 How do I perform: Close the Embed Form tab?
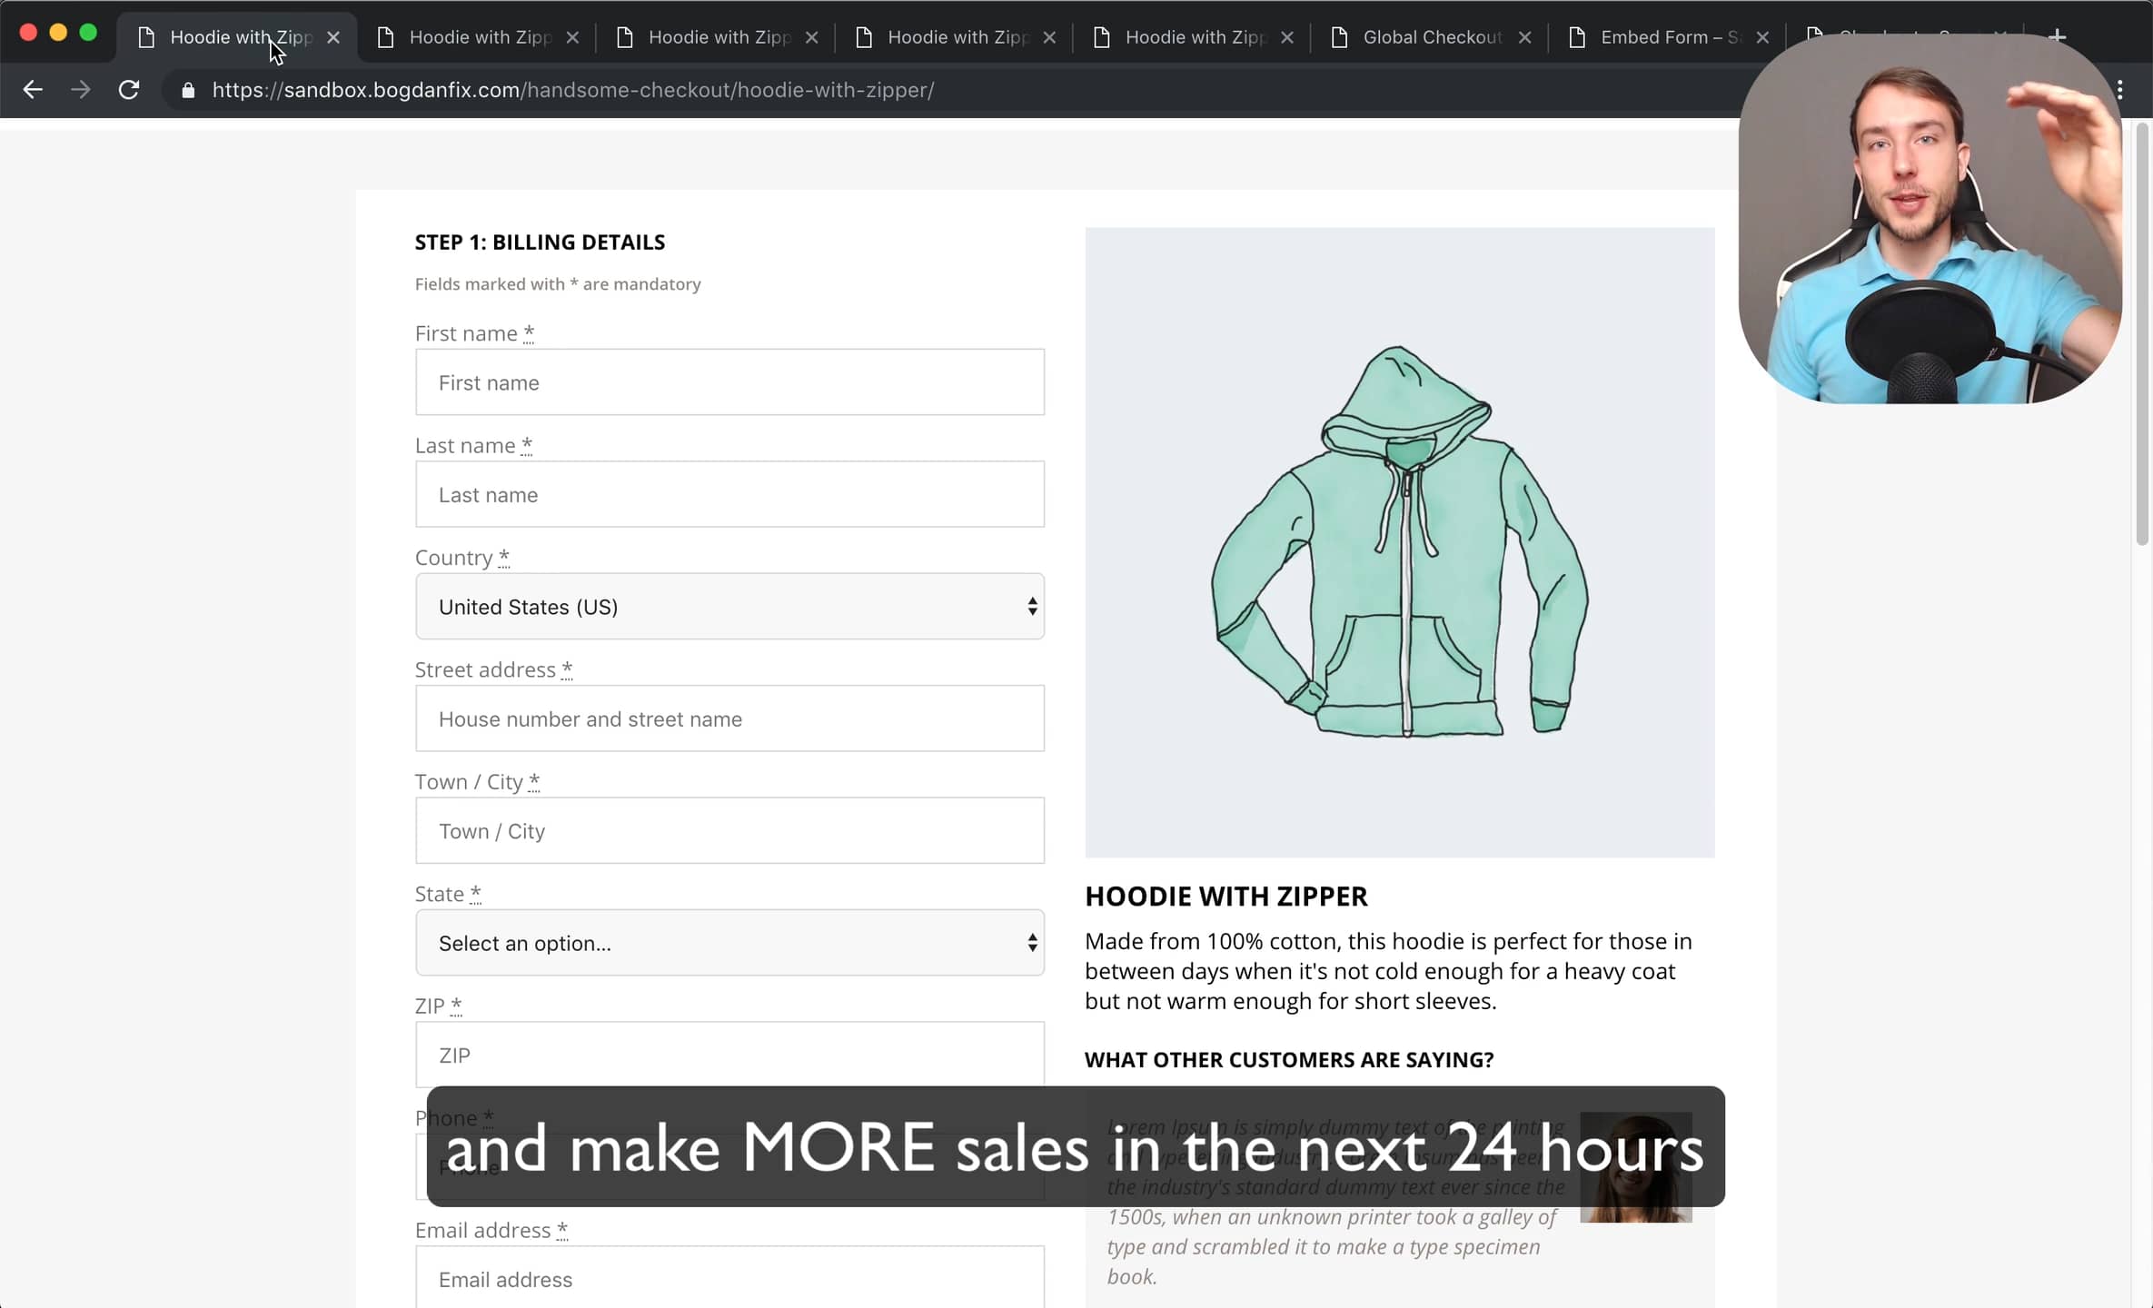coord(1762,37)
